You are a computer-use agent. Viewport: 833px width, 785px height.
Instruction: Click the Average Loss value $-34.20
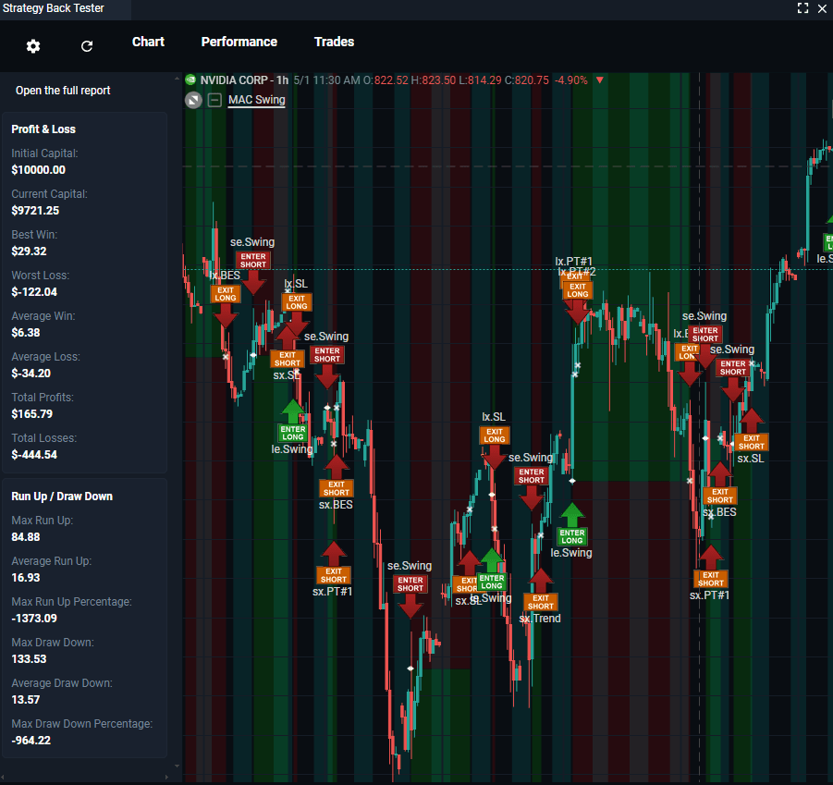click(31, 374)
